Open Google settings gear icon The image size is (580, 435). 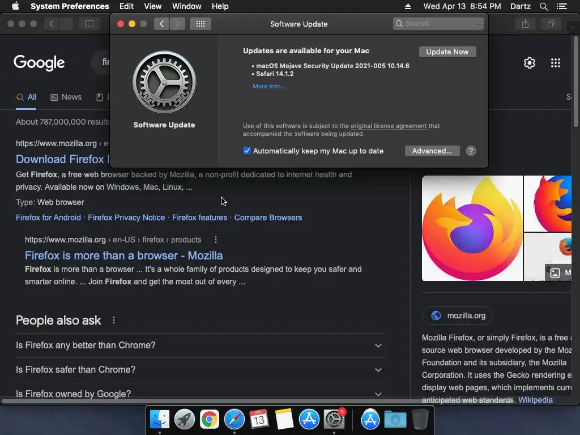pyautogui.click(x=530, y=63)
